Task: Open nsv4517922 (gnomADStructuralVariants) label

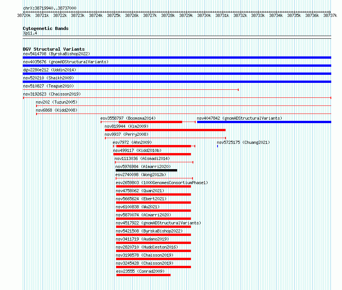Action: 158,223
